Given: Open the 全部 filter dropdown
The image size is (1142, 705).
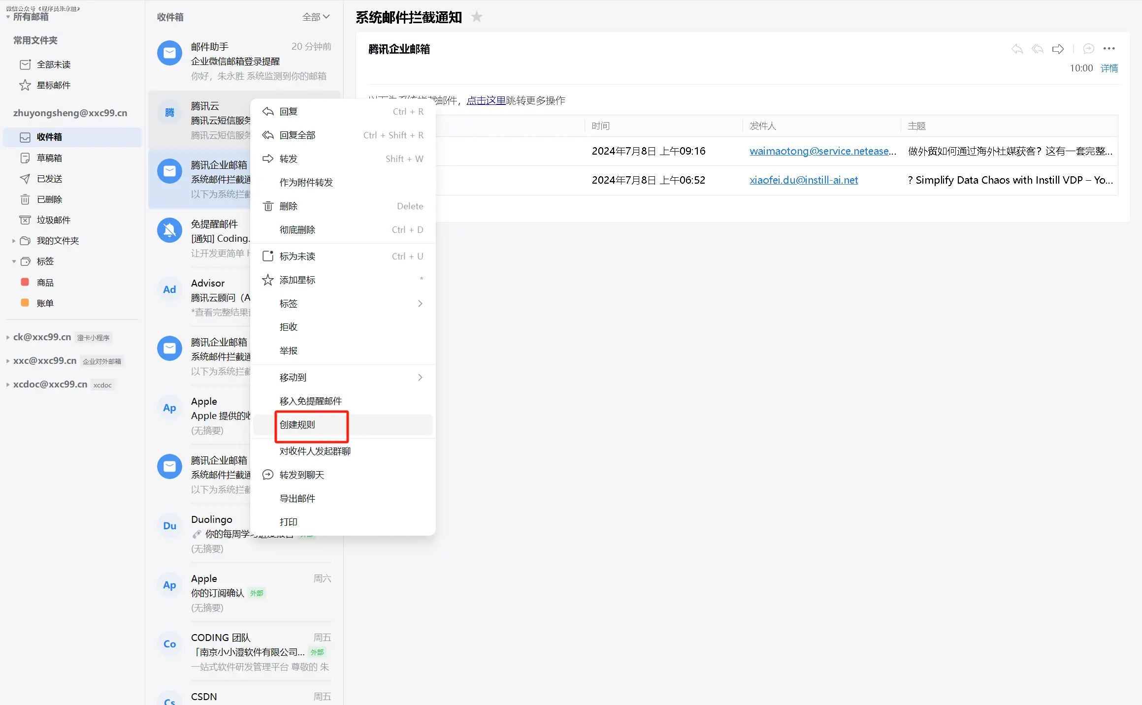Looking at the screenshot, I should pyautogui.click(x=316, y=17).
